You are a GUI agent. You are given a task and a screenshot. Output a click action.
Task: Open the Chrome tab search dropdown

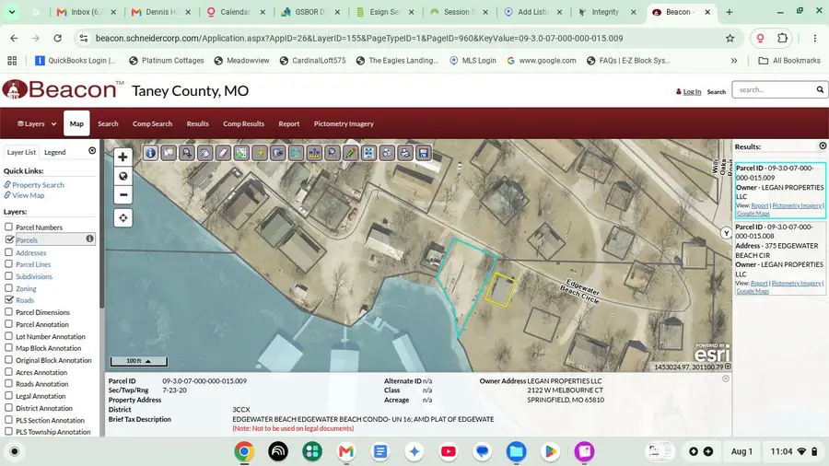click(12, 12)
